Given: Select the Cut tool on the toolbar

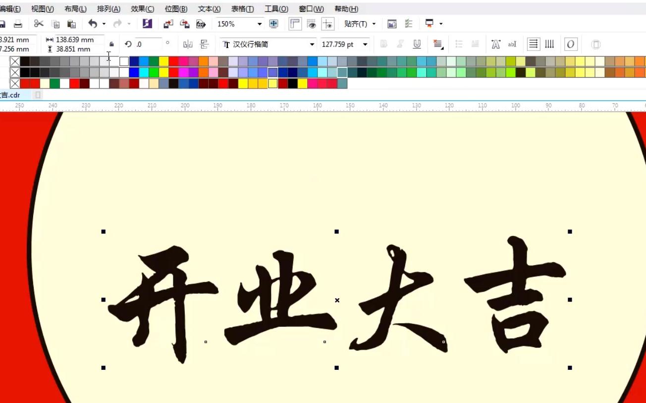Looking at the screenshot, I should 38,23.
